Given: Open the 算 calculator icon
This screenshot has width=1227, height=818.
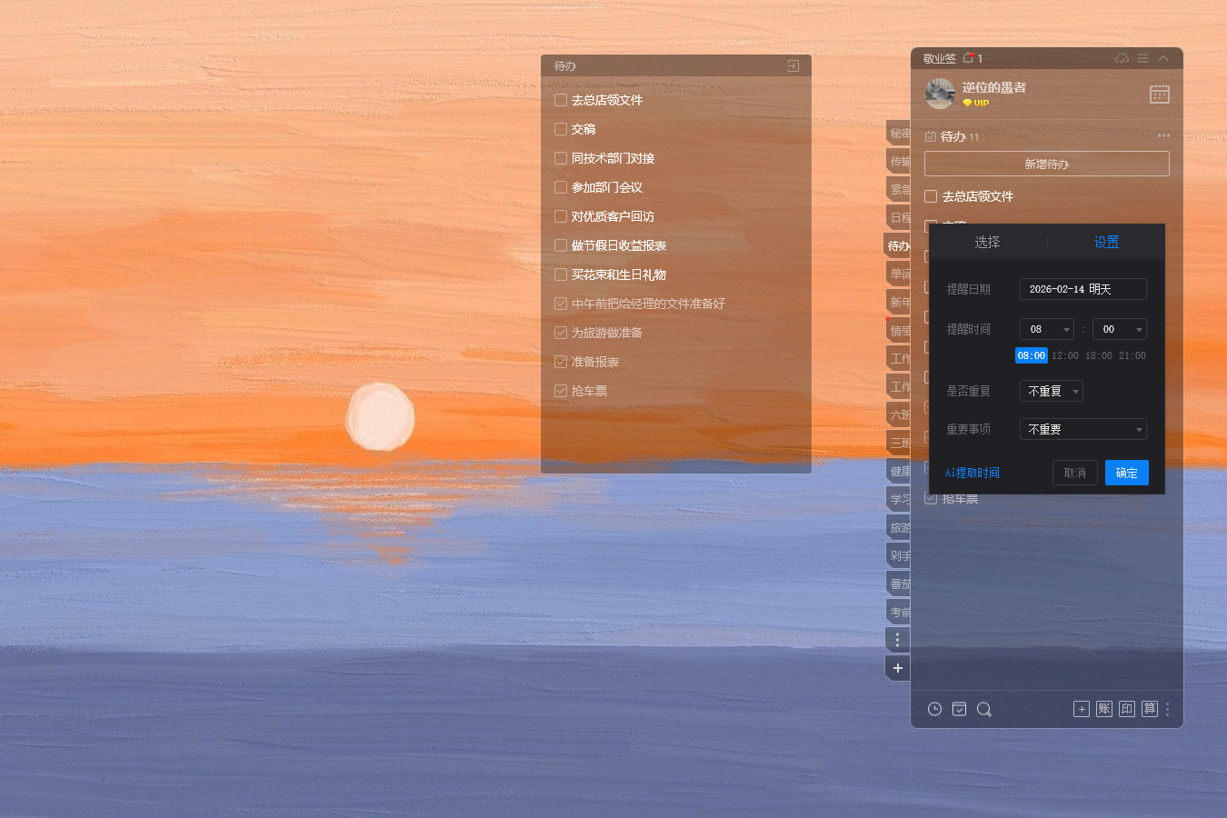Looking at the screenshot, I should 1149,708.
